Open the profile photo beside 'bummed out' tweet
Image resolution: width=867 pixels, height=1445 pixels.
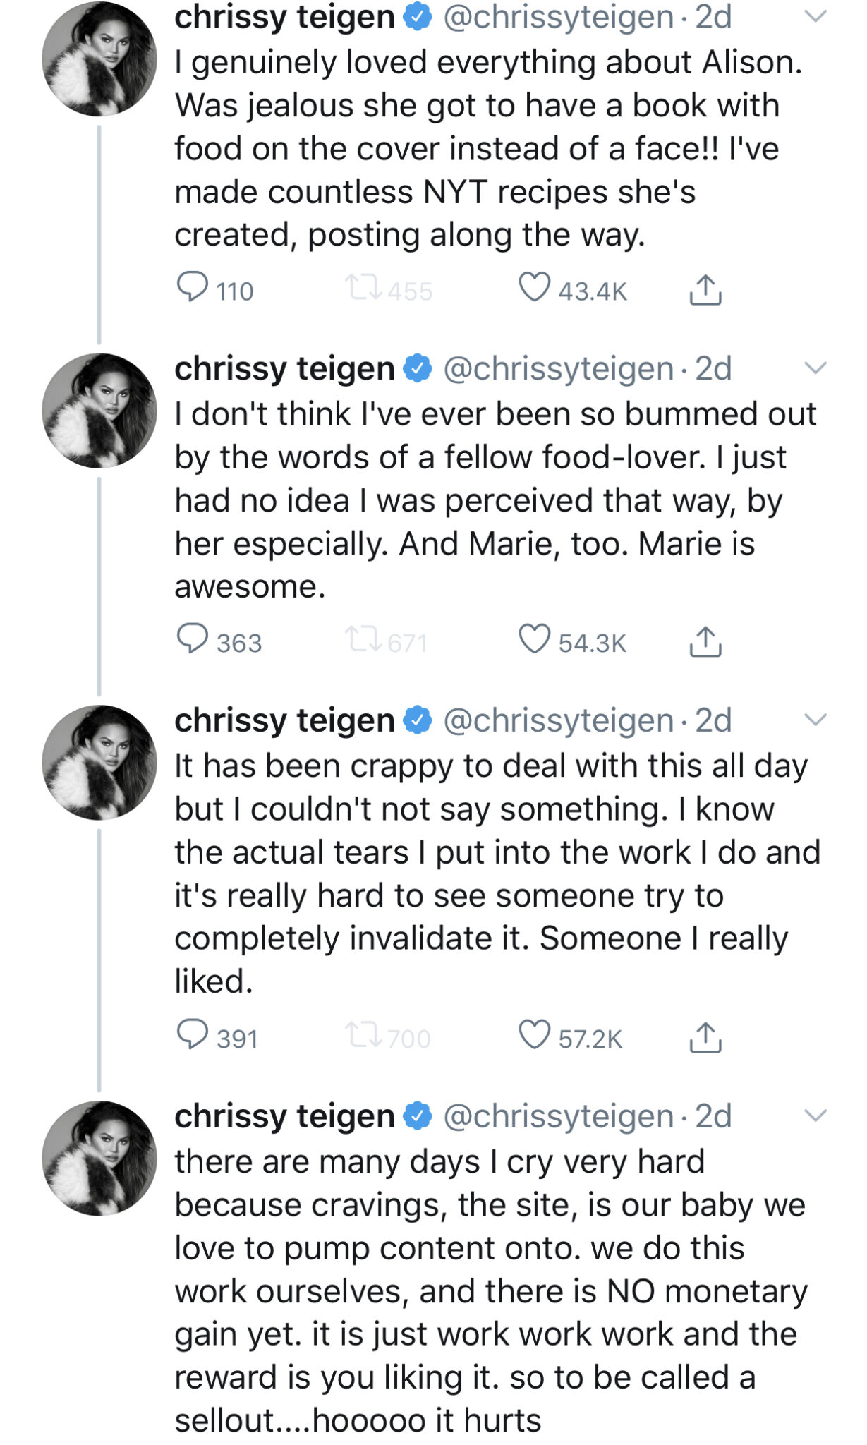tap(99, 411)
